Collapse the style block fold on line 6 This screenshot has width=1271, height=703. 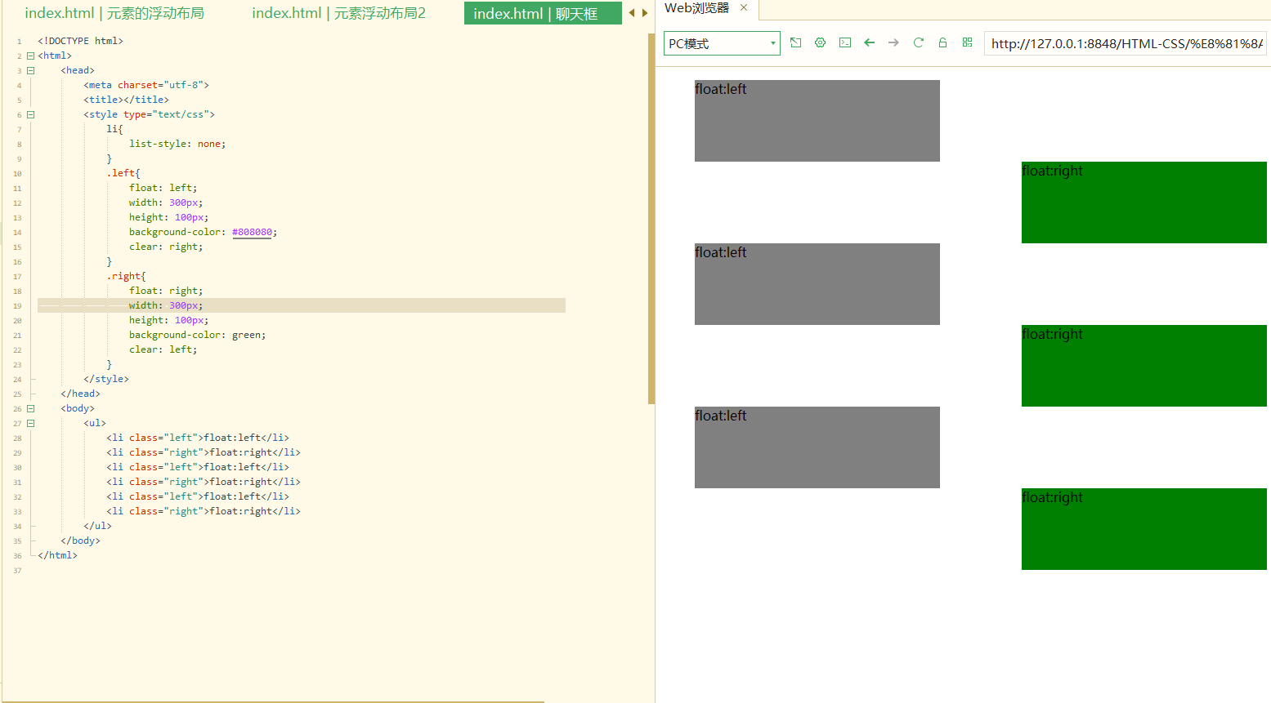(30, 114)
